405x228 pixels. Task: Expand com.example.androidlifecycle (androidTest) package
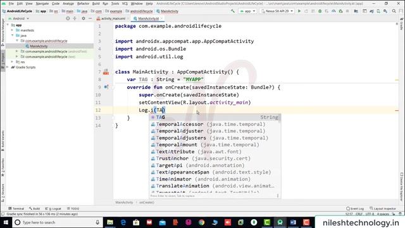pyautogui.click(x=17, y=51)
